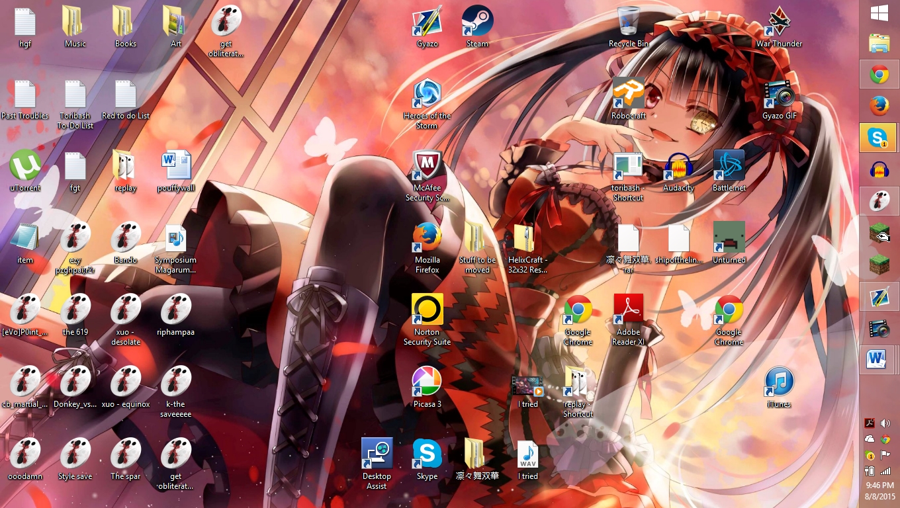This screenshot has width=900, height=508.
Task: Select the ezy pzghpalj12r replay file
Action: (75, 249)
